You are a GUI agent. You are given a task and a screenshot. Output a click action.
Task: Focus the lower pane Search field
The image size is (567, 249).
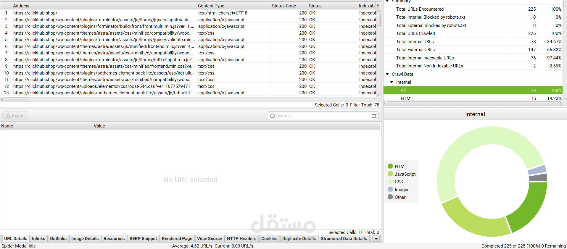(323, 116)
